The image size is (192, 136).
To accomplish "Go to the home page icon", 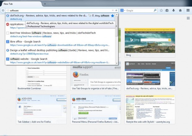I will [x=180, y=10].
